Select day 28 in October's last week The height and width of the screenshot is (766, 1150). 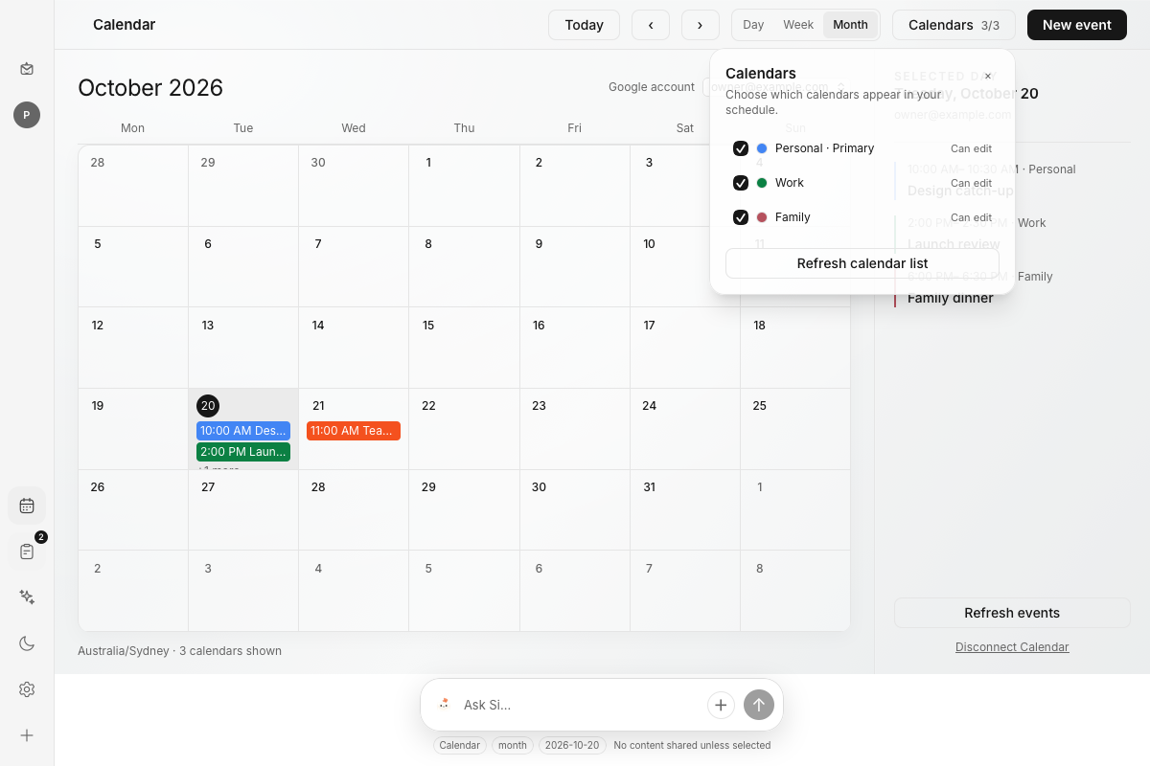pos(354,509)
